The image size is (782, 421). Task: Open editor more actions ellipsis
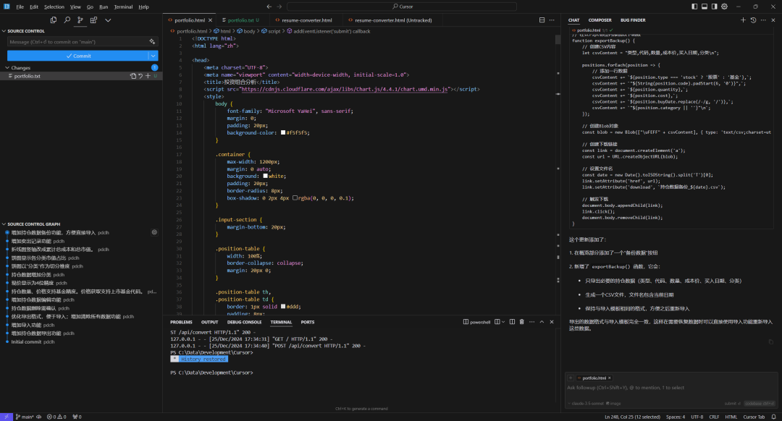coord(552,20)
